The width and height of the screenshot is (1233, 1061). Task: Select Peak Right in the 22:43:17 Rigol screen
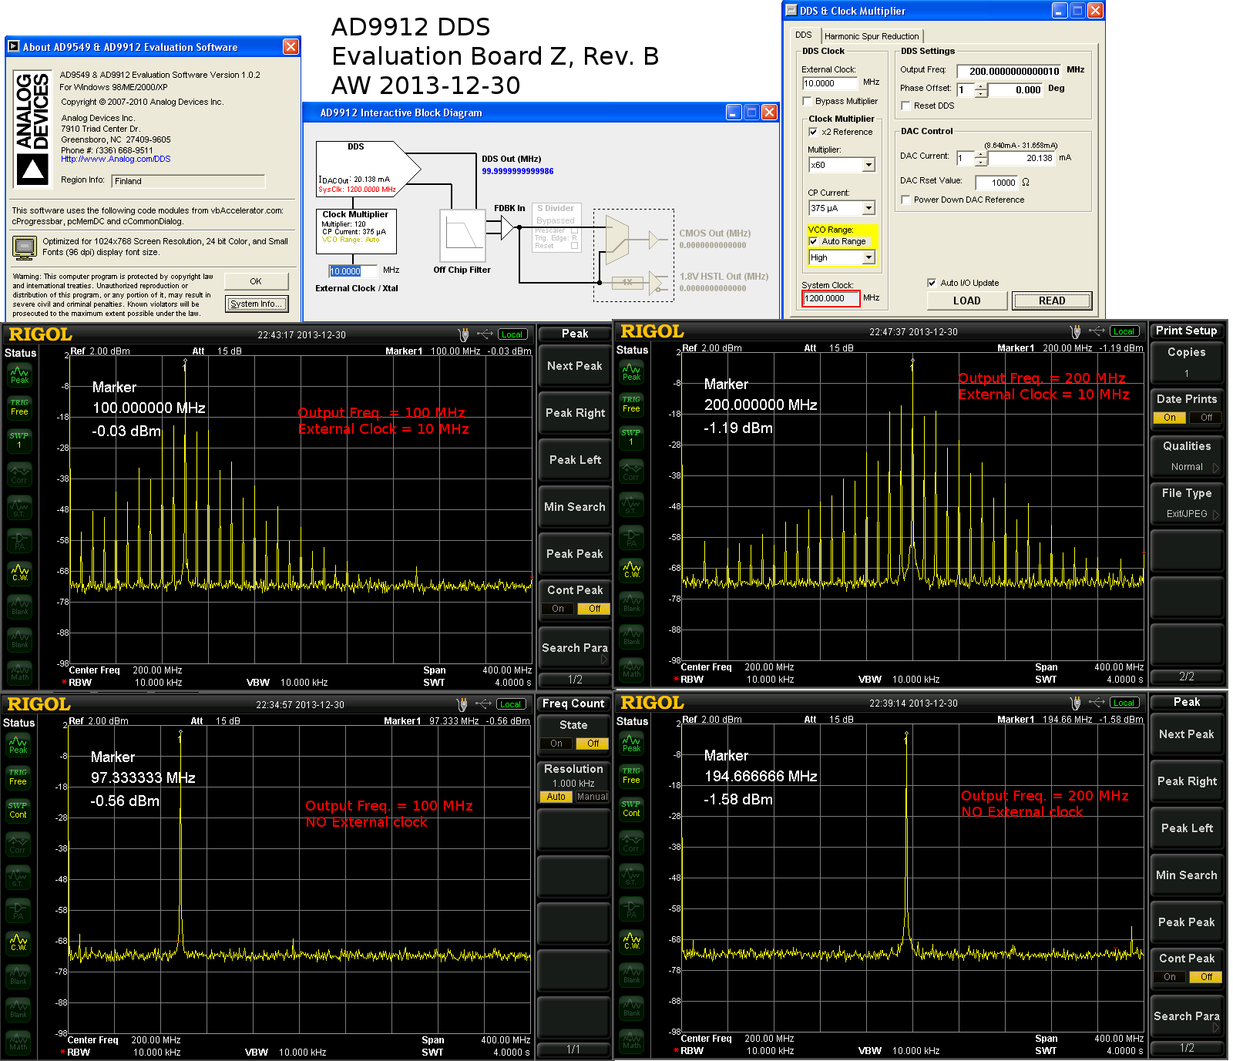coord(575,413)
